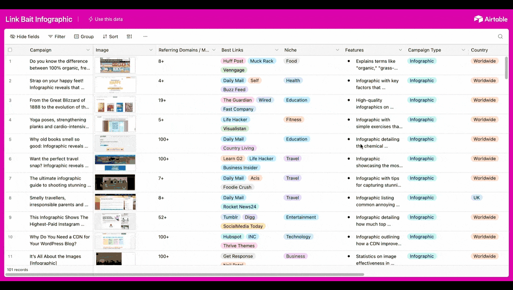Click Use this data

click(105, 19)
